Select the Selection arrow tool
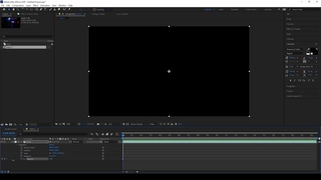The width and height of the screenshot is (321, 180). pyautogui.click(x=9, y=9)
